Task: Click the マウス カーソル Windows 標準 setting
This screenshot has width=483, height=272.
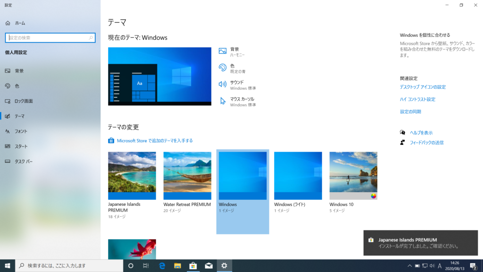Action: tap(243, 102)
